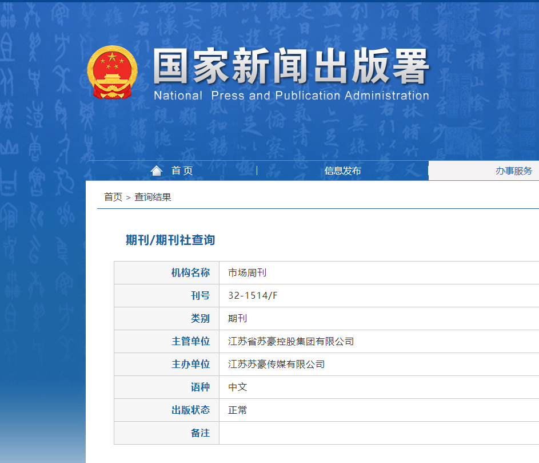This screenshot has width=539, height=463.
Task: Click the English National Press and Publication Administration subtitle
Action: click(x=291, y=96)
